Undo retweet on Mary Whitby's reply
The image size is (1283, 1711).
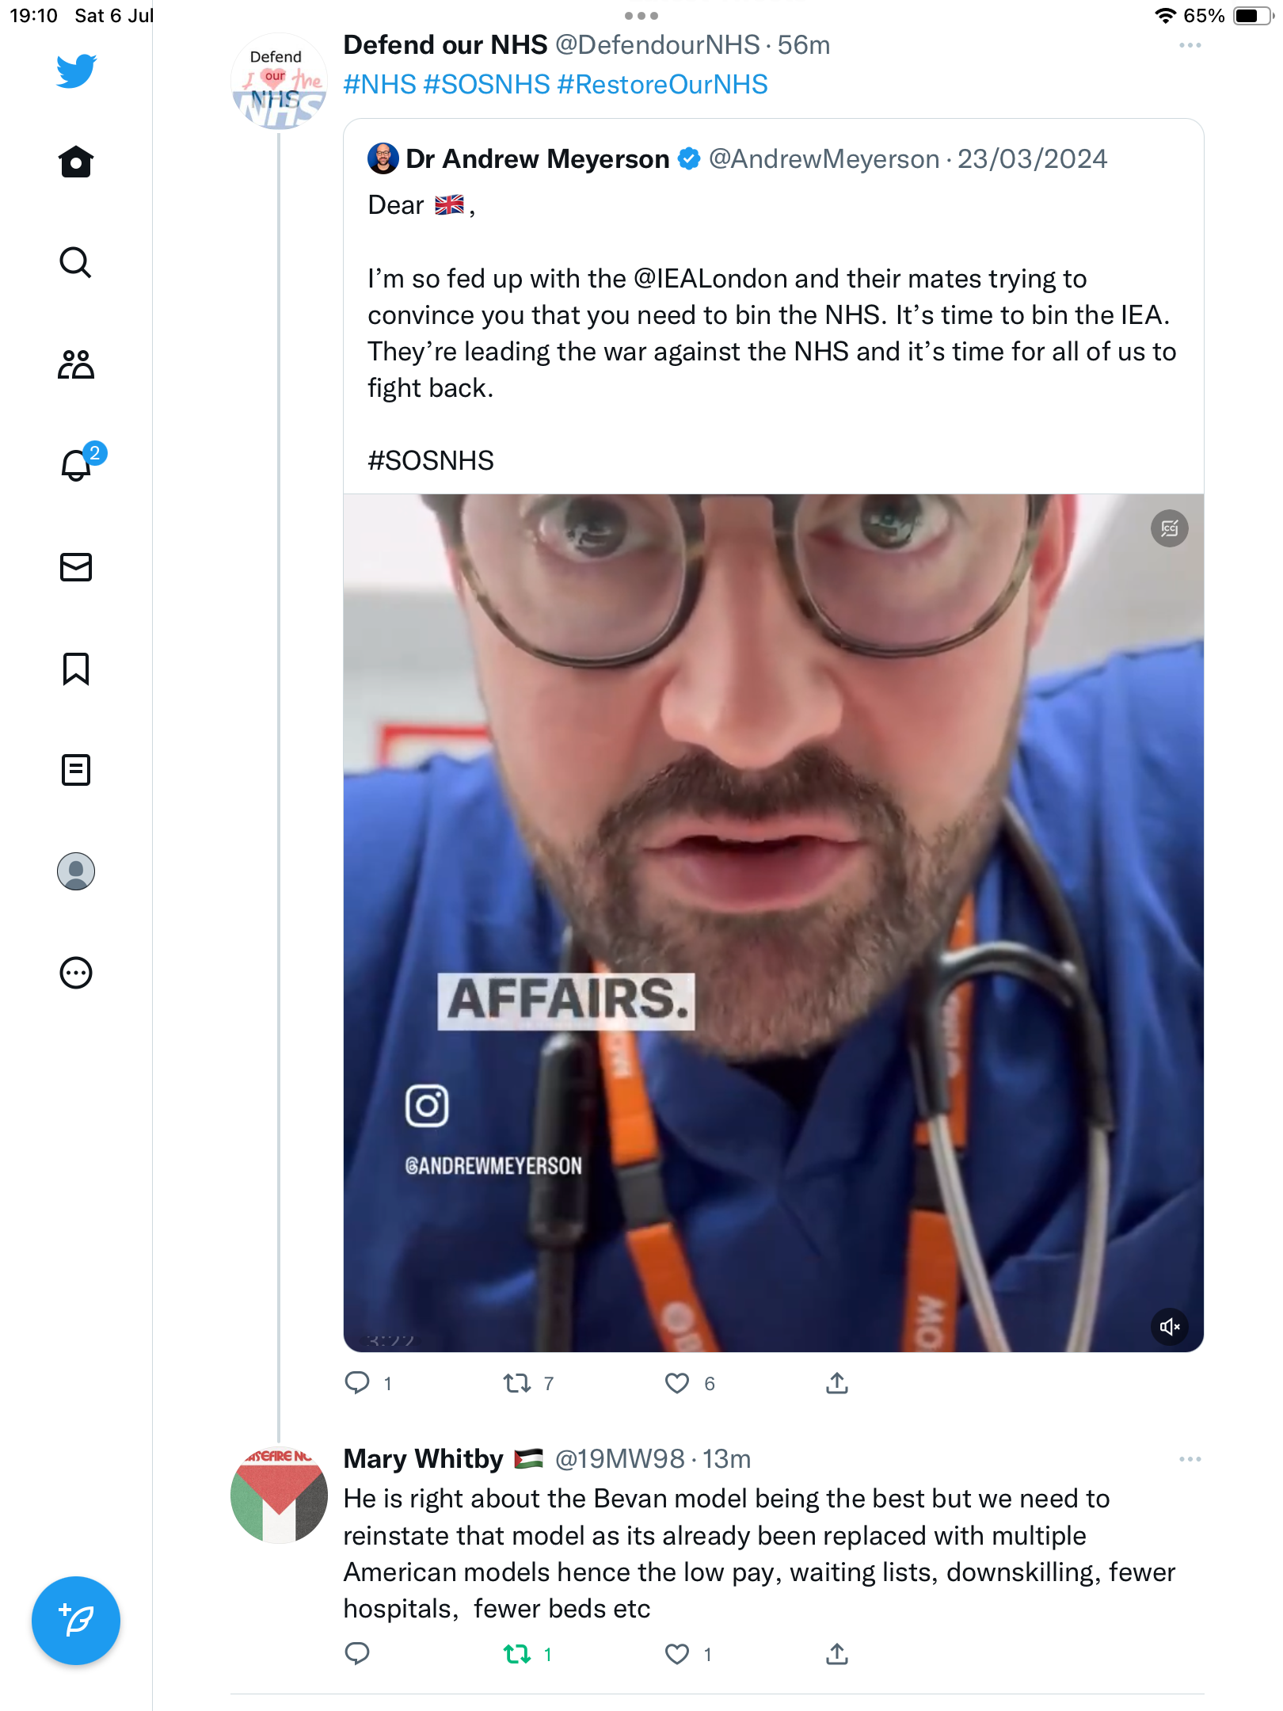517,1654
